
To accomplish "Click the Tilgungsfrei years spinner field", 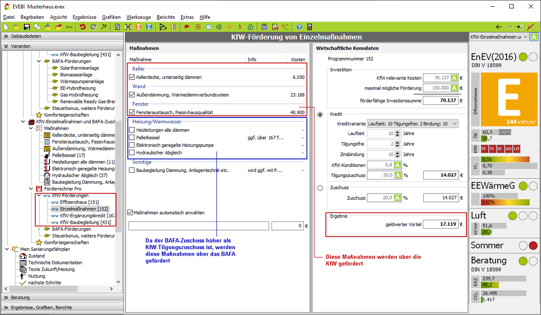I will [x=384, y=144].
